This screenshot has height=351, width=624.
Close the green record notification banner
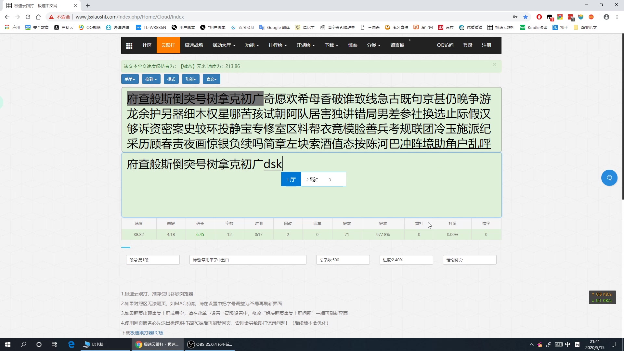[494, 64]
